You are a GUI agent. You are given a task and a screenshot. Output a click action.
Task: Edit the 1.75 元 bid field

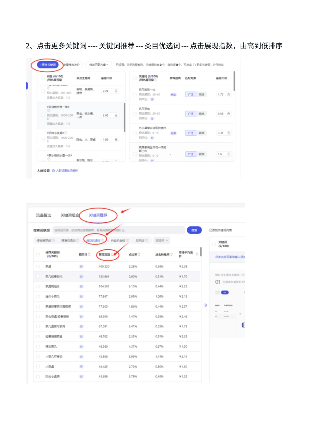224,94
